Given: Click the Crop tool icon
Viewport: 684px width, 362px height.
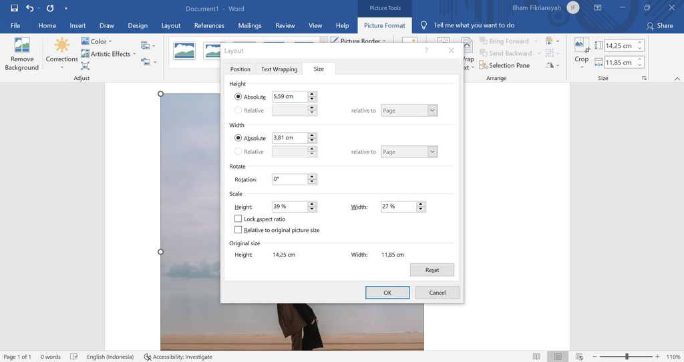Looking at the screenshot, I should click(x=582, y=45).
